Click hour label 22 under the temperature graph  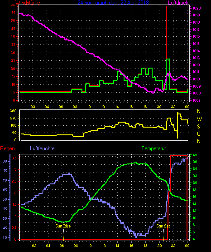[x=173, y=246]
